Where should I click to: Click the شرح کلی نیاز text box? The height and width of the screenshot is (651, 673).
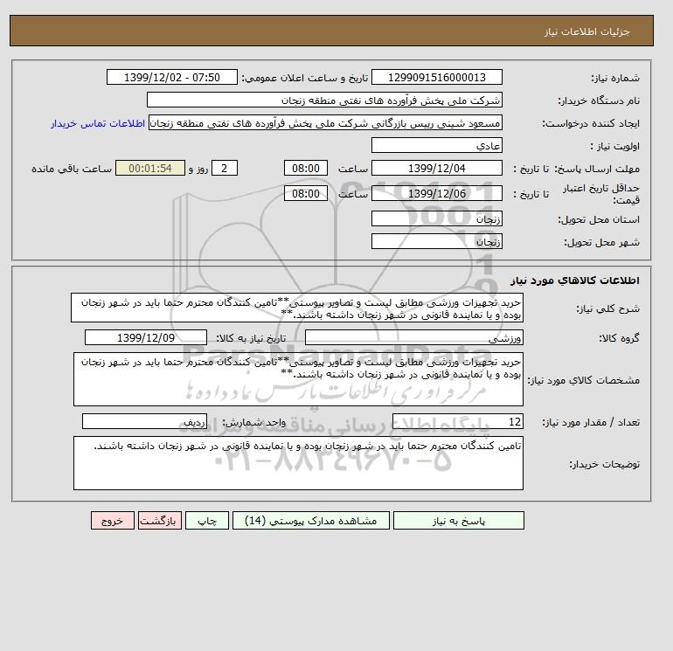[x=297, y=308]
